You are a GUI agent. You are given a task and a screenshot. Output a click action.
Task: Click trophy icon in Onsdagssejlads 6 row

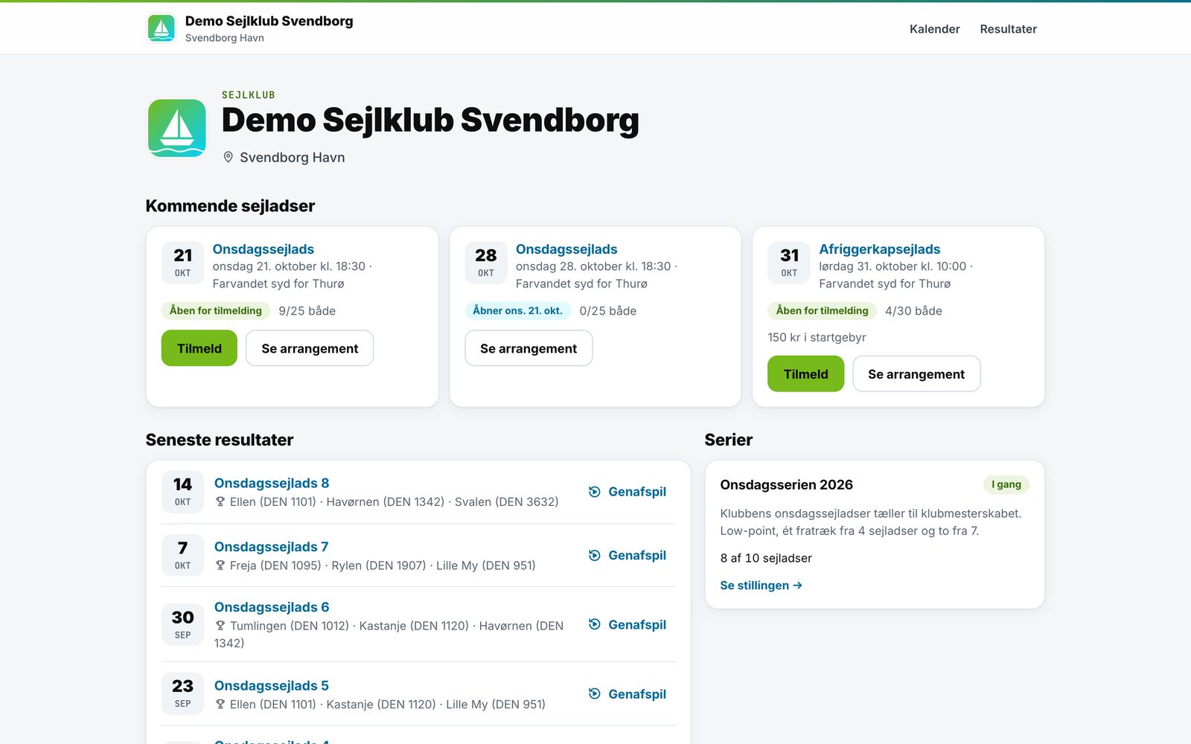(x=220, y=625)
